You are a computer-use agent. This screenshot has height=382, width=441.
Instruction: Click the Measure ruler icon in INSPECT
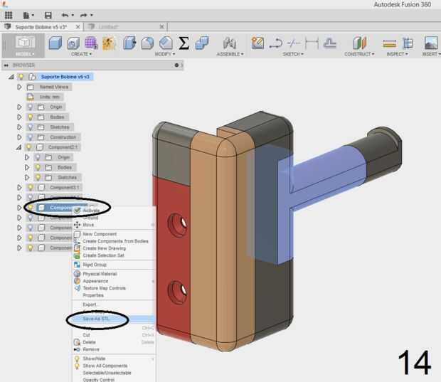point(390,43)
